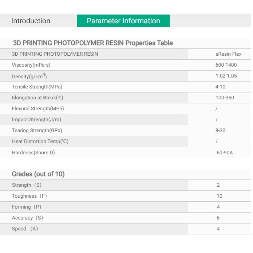
Task: Select the Hardness value 60-90A
Action: point(225,153)
